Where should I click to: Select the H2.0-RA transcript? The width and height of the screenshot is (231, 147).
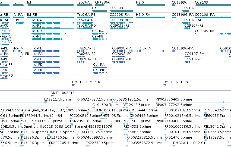[151, 17]
